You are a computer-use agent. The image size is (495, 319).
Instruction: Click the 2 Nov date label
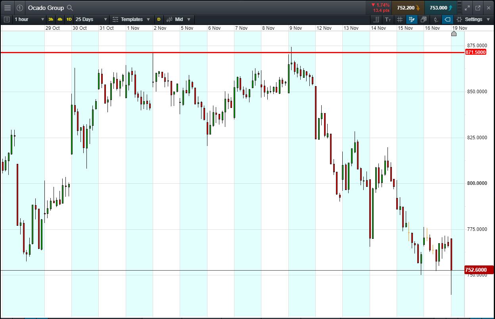(x=160, y=28)
